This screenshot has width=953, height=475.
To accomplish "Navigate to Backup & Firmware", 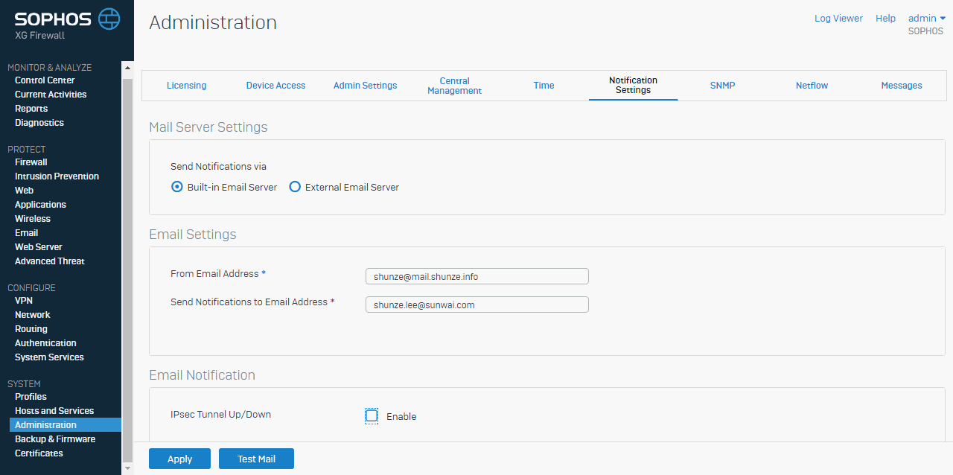I will 55,439.
